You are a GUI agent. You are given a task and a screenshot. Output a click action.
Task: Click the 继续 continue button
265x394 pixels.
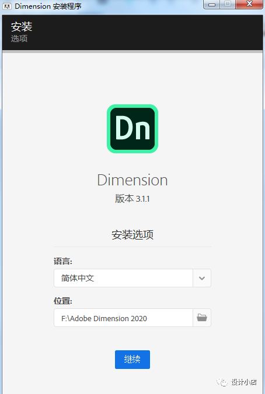tap(132, 360)
